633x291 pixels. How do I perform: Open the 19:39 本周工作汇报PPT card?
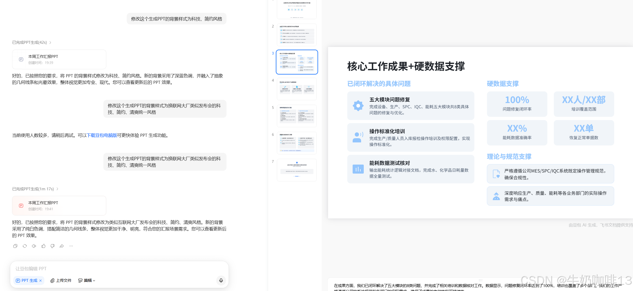(x=59, y=60)
